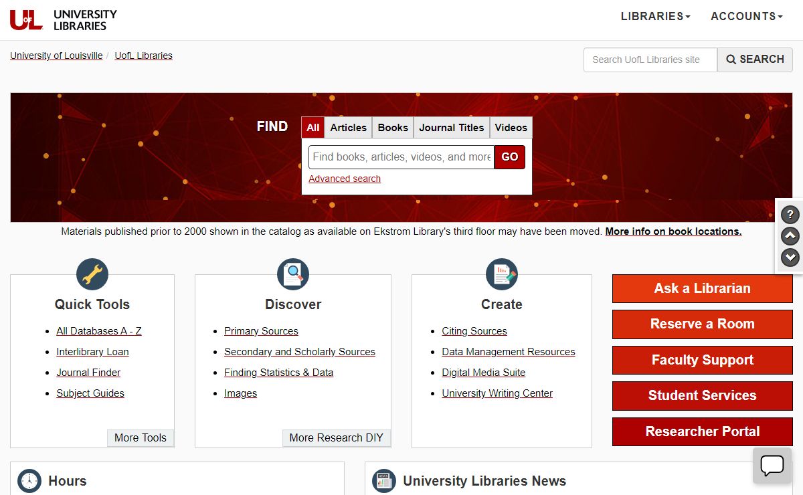The image size is (803, 495).
Task: Click the Ask a Librarian button
Action: 703,288
